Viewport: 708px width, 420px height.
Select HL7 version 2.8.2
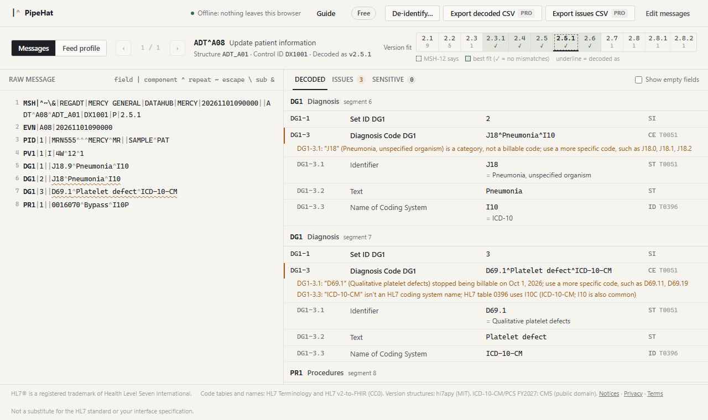coord(684,42)
